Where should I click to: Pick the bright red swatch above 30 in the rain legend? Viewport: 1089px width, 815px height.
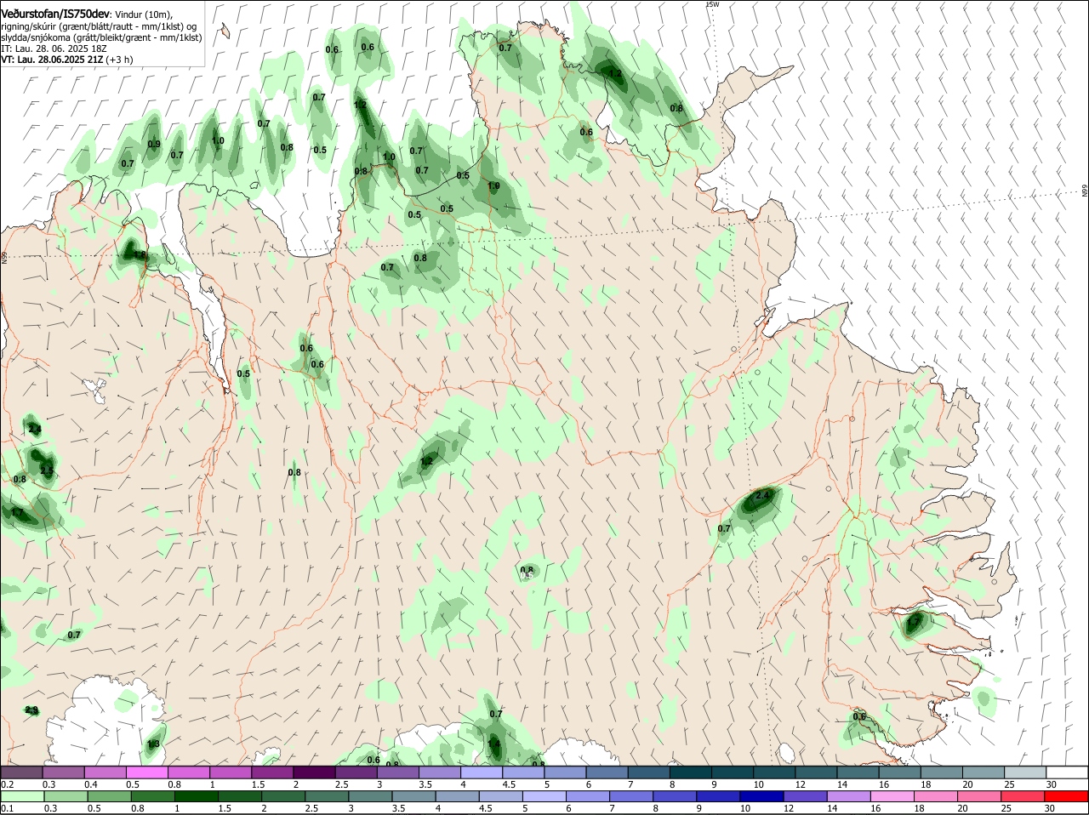click(x=1067, y=796)
